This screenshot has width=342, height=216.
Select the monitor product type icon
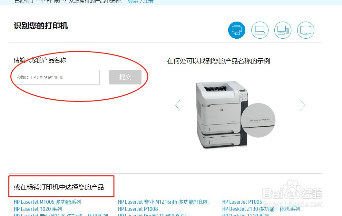point(306,30)
